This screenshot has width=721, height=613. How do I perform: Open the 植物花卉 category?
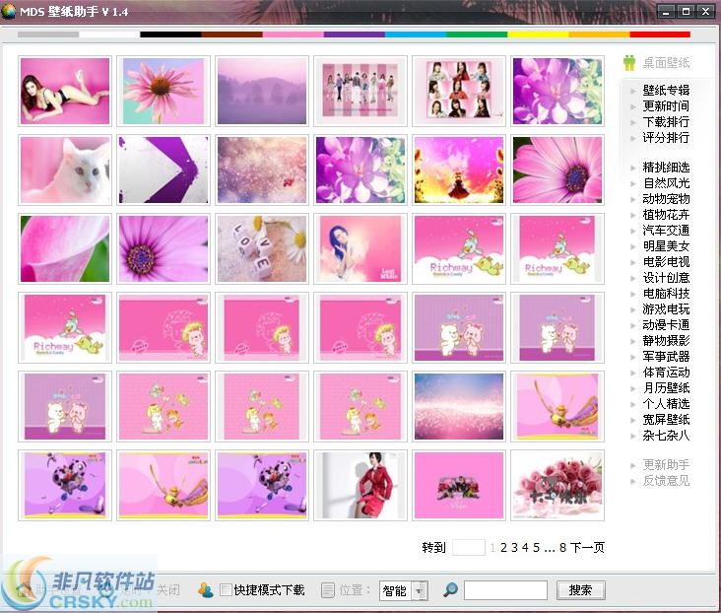[x=666, y=215]
